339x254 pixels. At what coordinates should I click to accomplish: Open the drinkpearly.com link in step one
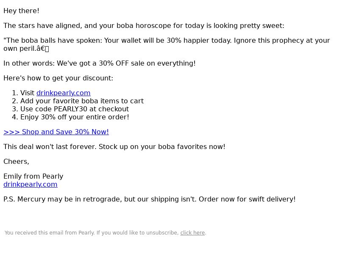63,93
